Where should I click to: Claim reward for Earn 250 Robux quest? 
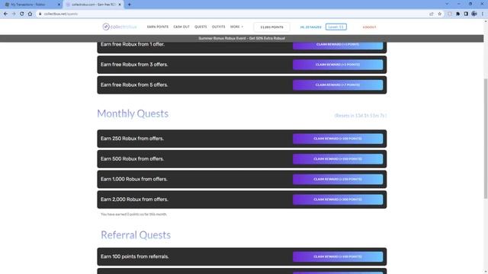[x=338, y=139]
